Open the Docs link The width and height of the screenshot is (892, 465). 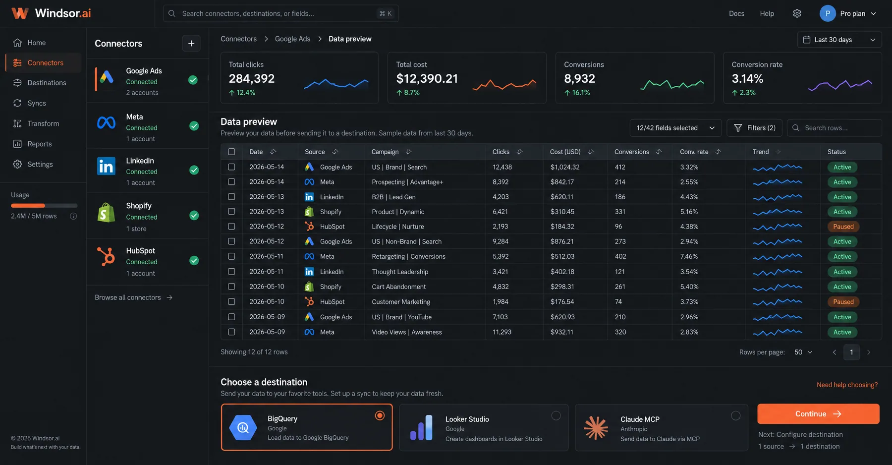click(736, 13)
